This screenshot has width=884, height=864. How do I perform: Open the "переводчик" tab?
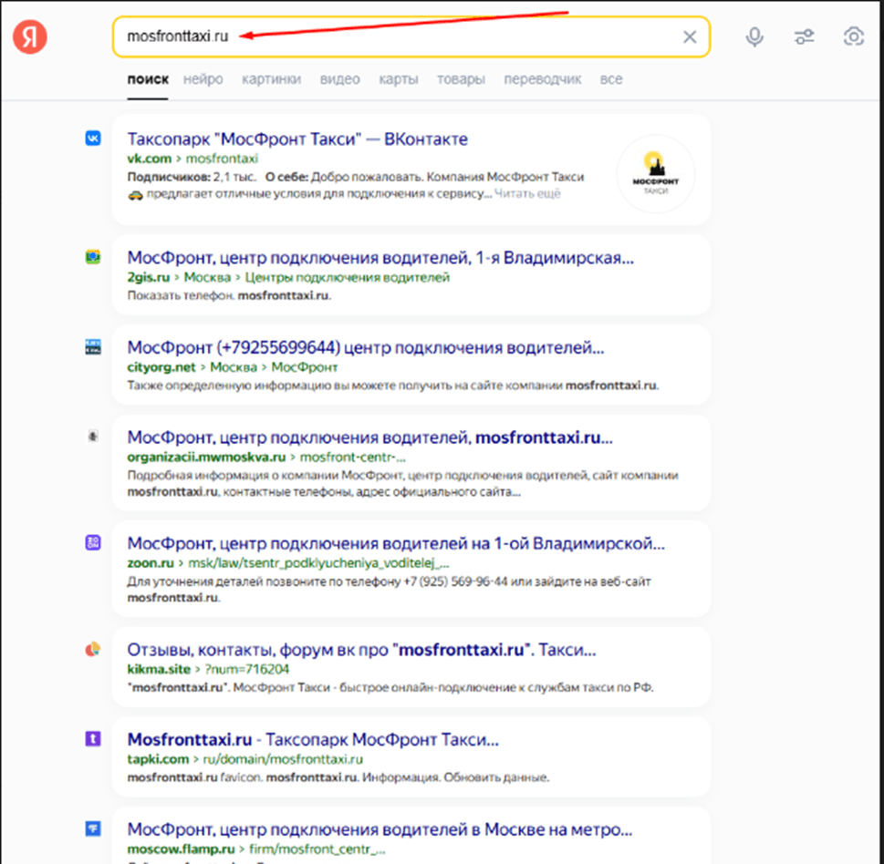point(542,79)
